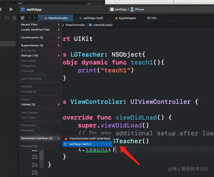Click the chevron beside Recent Files

pyautogui.click(x=59, y=25)
